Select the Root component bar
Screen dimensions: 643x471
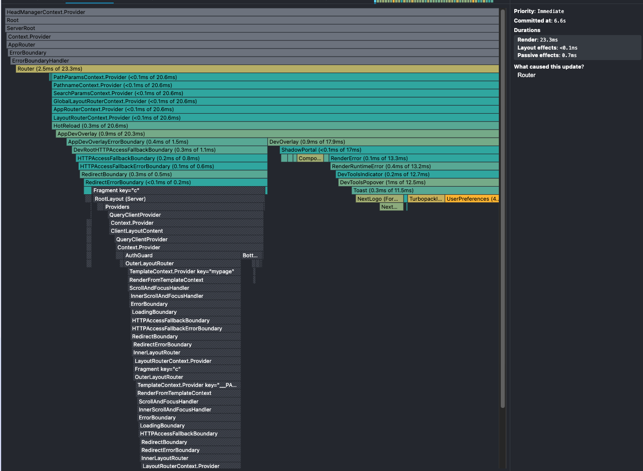pos(252,20)
